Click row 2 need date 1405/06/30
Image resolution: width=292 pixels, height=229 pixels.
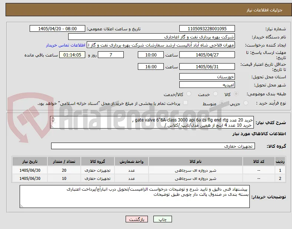(x=30, y=178)
